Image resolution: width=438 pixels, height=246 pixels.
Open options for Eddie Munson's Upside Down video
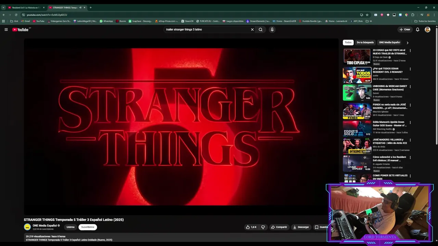[x=410, y=122]
